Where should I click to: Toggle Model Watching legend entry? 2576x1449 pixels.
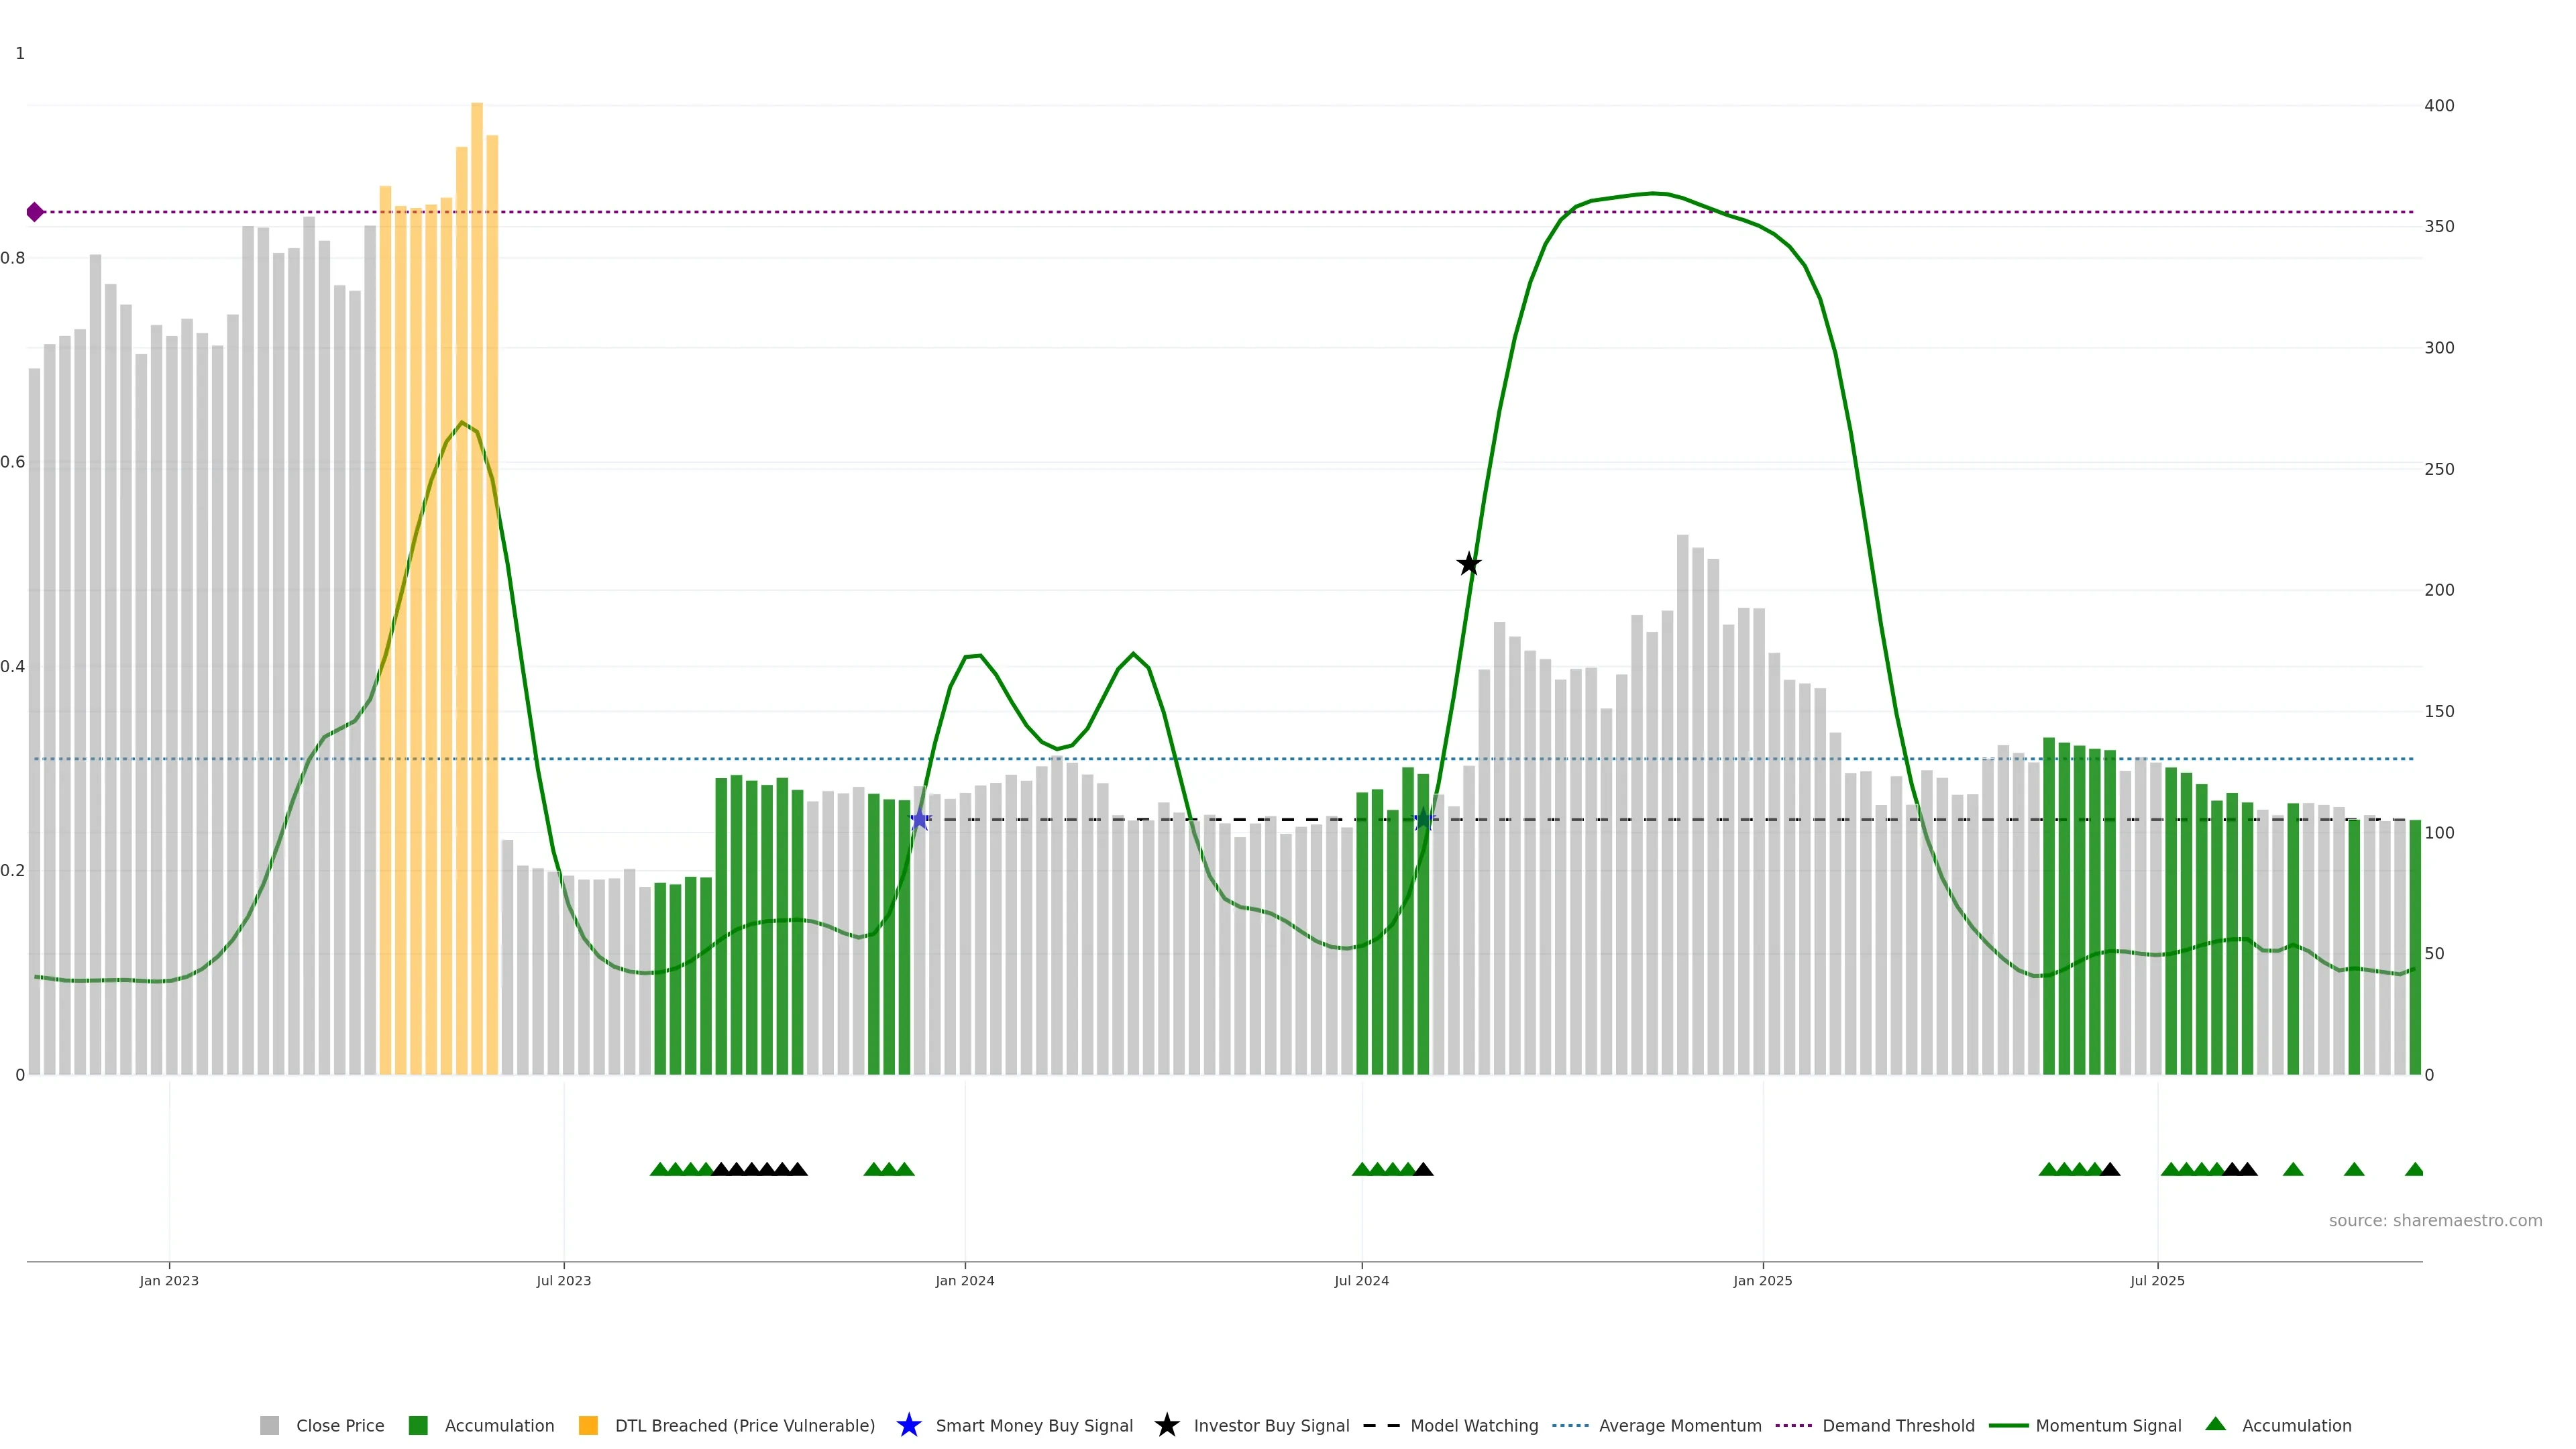pyautogui.click(x=1473, y=1425)
